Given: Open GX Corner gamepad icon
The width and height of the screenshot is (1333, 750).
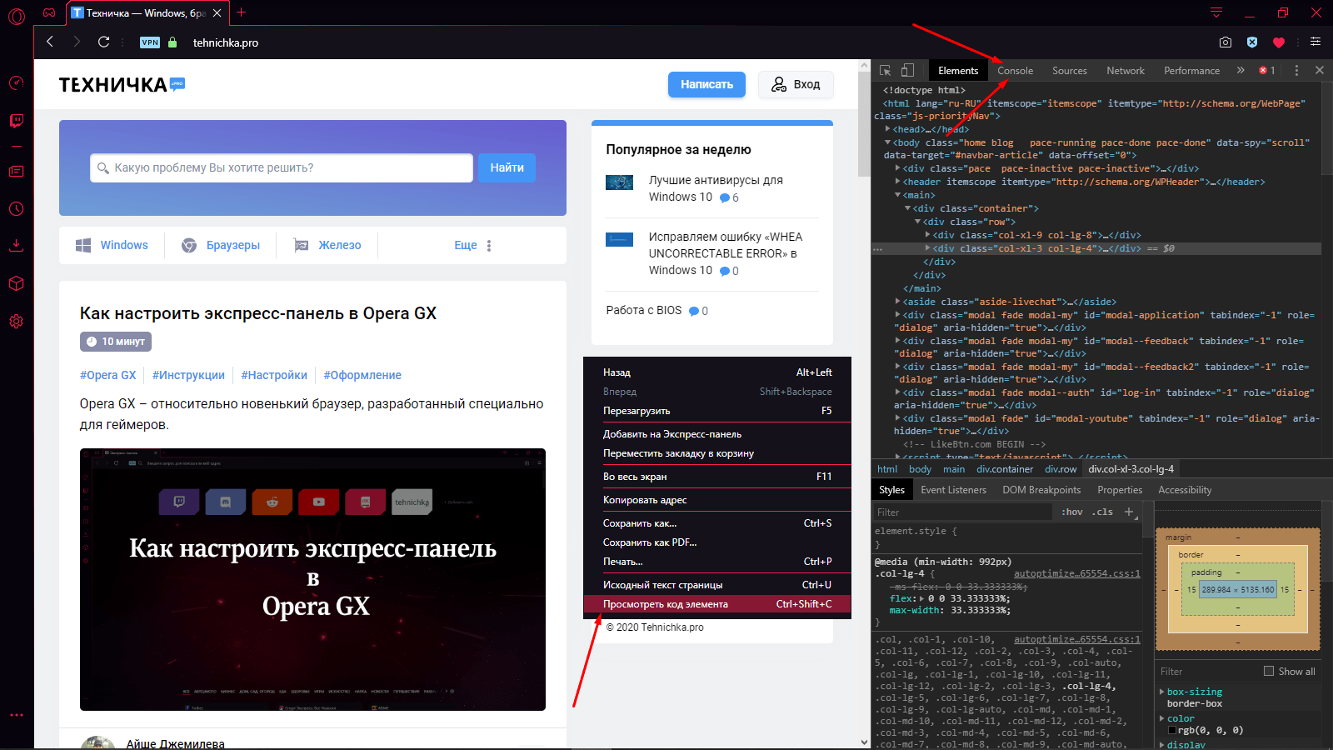Looking at the screenshot, I should (49, 12).
